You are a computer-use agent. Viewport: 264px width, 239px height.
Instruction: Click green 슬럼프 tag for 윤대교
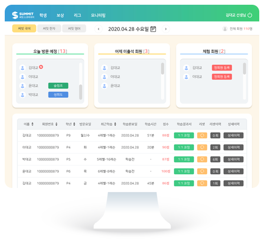click(x=58, y=86)
